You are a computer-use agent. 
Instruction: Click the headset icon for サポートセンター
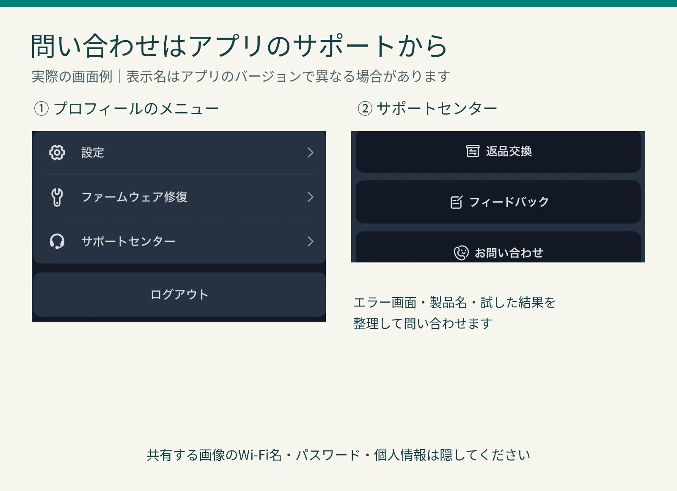click(57, 241)
